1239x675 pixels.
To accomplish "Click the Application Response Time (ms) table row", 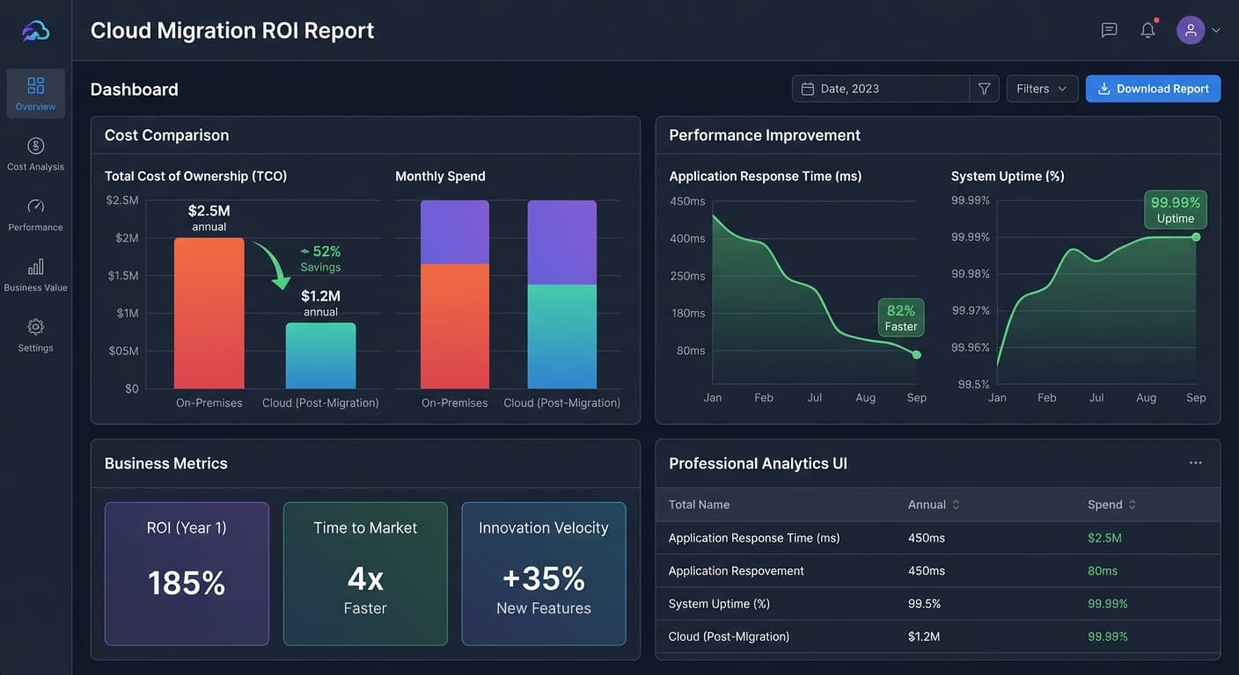I will pyautogui.click(x=938, y=538).
